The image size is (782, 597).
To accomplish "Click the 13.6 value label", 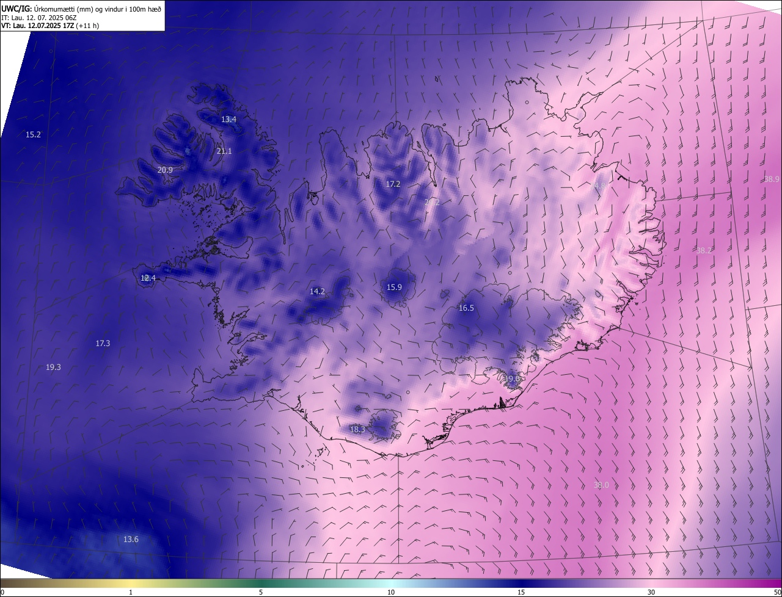I will [x=131, y=540].
